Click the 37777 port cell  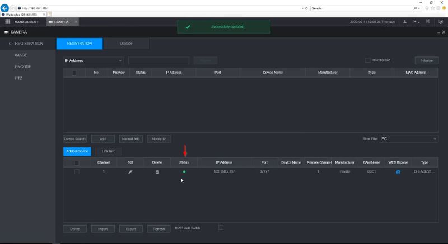point(264,171)
